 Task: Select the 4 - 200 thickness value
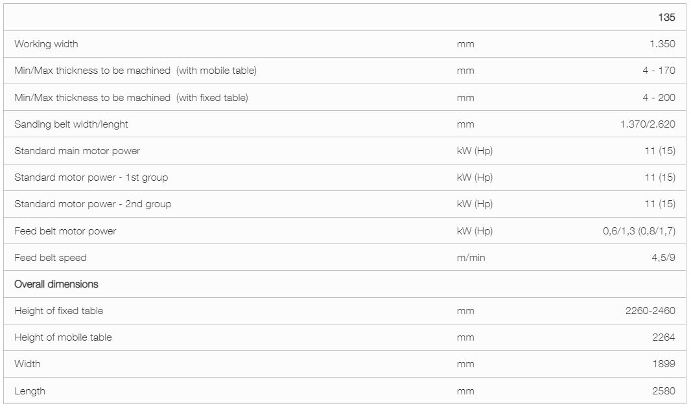click(659, 98)
